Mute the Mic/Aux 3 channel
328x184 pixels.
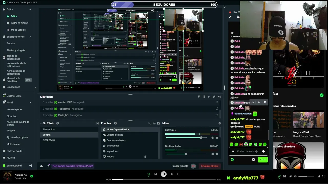pyautogui.click(x=213, y=138)
